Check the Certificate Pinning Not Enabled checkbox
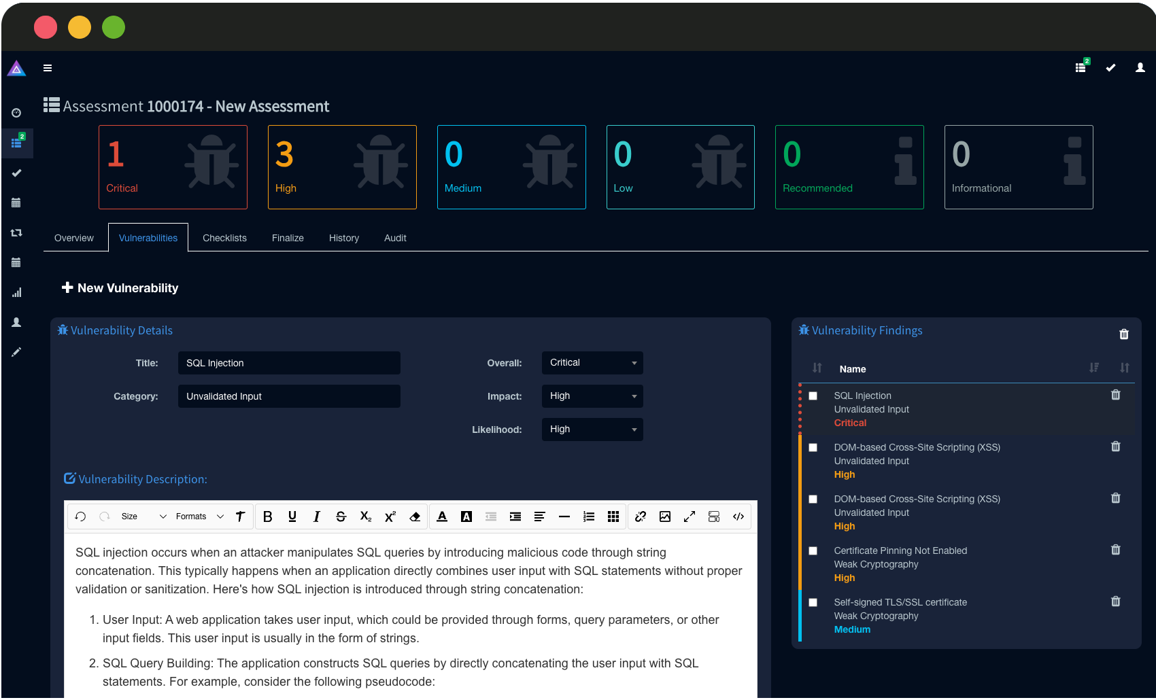1156x700 pixels. pos(813,551)
